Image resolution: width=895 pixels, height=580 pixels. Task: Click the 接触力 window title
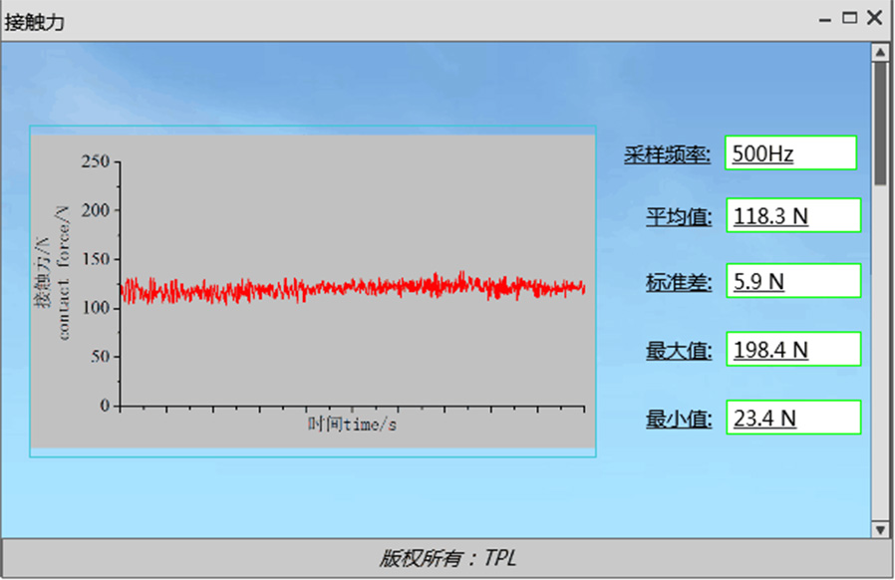[x=34, y=22]
